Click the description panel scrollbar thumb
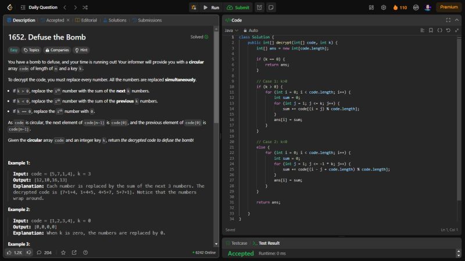 tap(216, 78)
